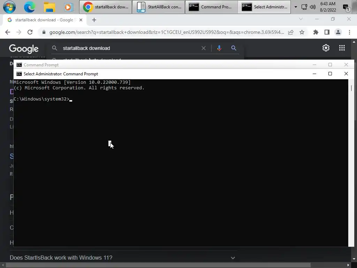Bookmark this page star icon
Image resolution: width=357 pixels, height=268 pixels.
click(x=302, y=32)
